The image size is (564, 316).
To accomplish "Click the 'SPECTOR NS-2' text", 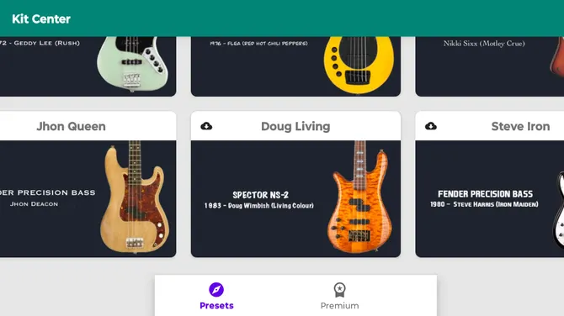I will click(260, 195).
